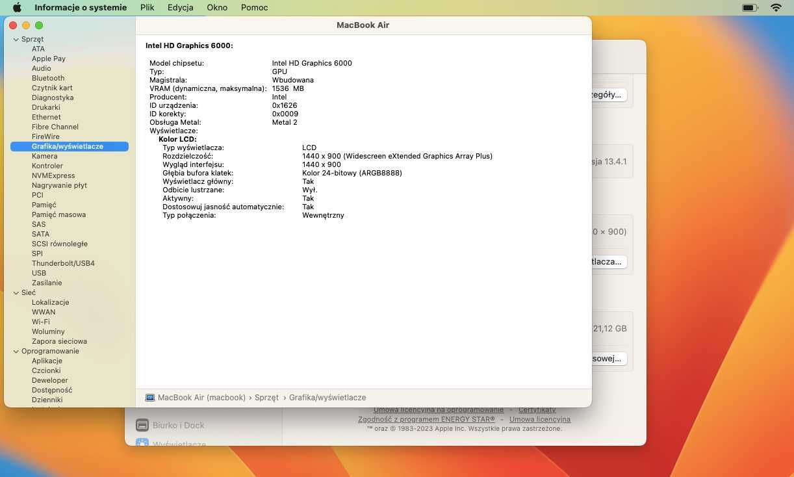This screenshot has width=794, height=477.
Task: Click Sprzęt in the bottom path bar
Action: (266, 397)
